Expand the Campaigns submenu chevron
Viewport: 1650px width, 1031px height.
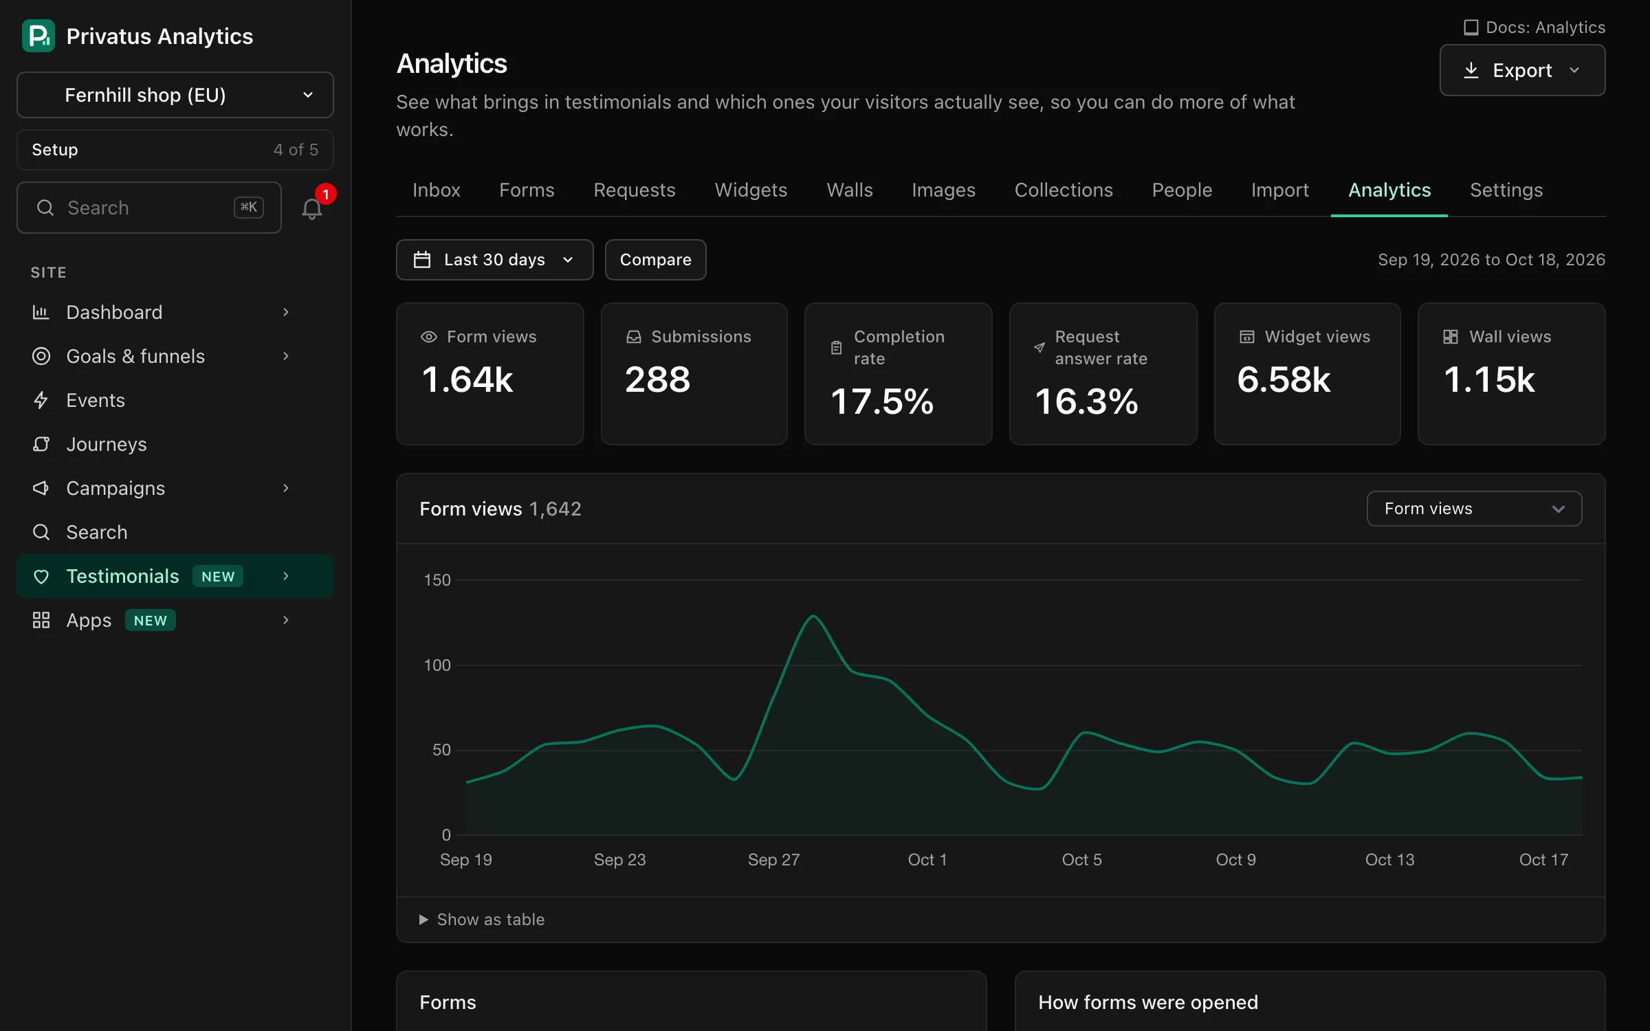click(286, 488)
